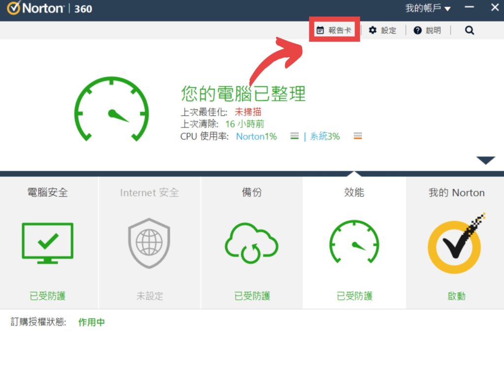Image resolution: width=504 pixels, height=378 pixels.
Task: Click the 系統 CPU usage bars icon
Action: (358, 136)
